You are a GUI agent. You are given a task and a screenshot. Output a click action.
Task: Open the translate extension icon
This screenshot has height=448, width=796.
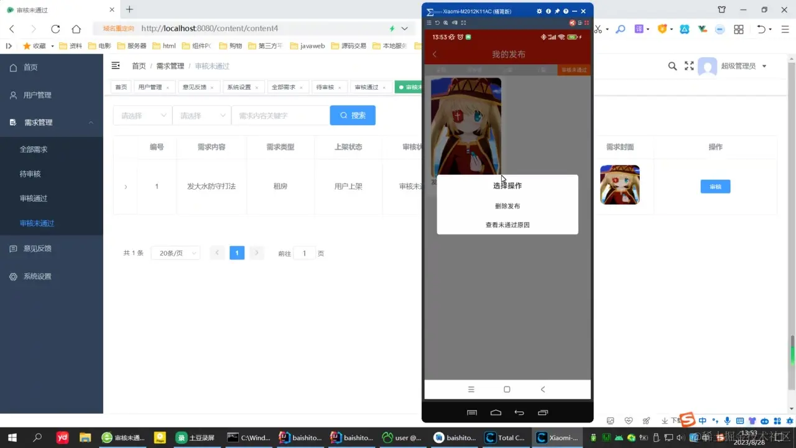point(639,29)
